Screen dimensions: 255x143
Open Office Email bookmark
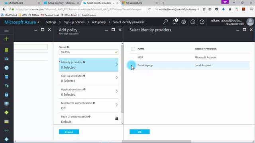[69, 15]
